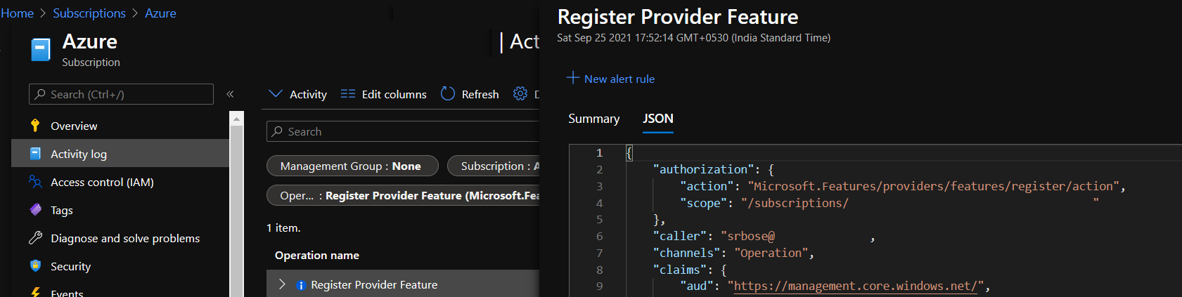
Task: Click the plus icon for New alert rule
Action: coord(573,78)
